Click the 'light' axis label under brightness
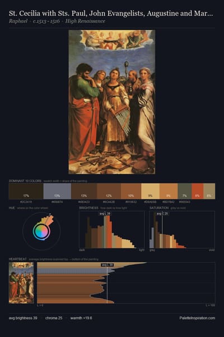Screen dimensions: 224x337 142,250
